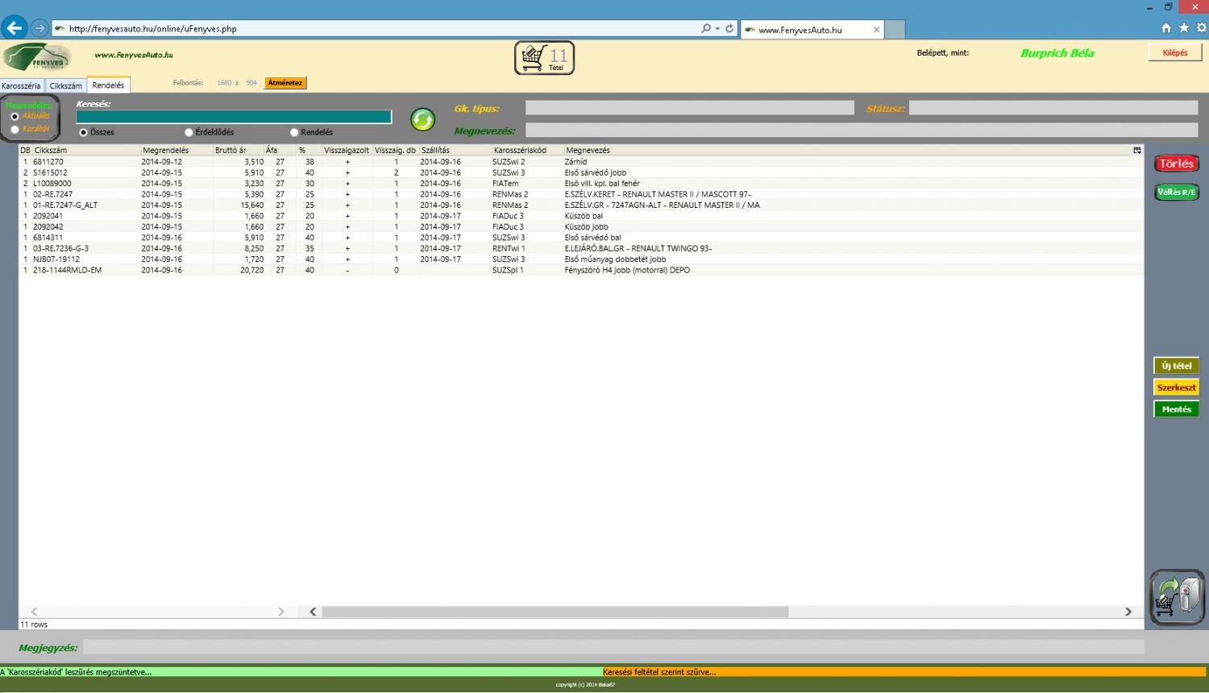Click the shopping cart 11 Tétel icon

point(544,58)
